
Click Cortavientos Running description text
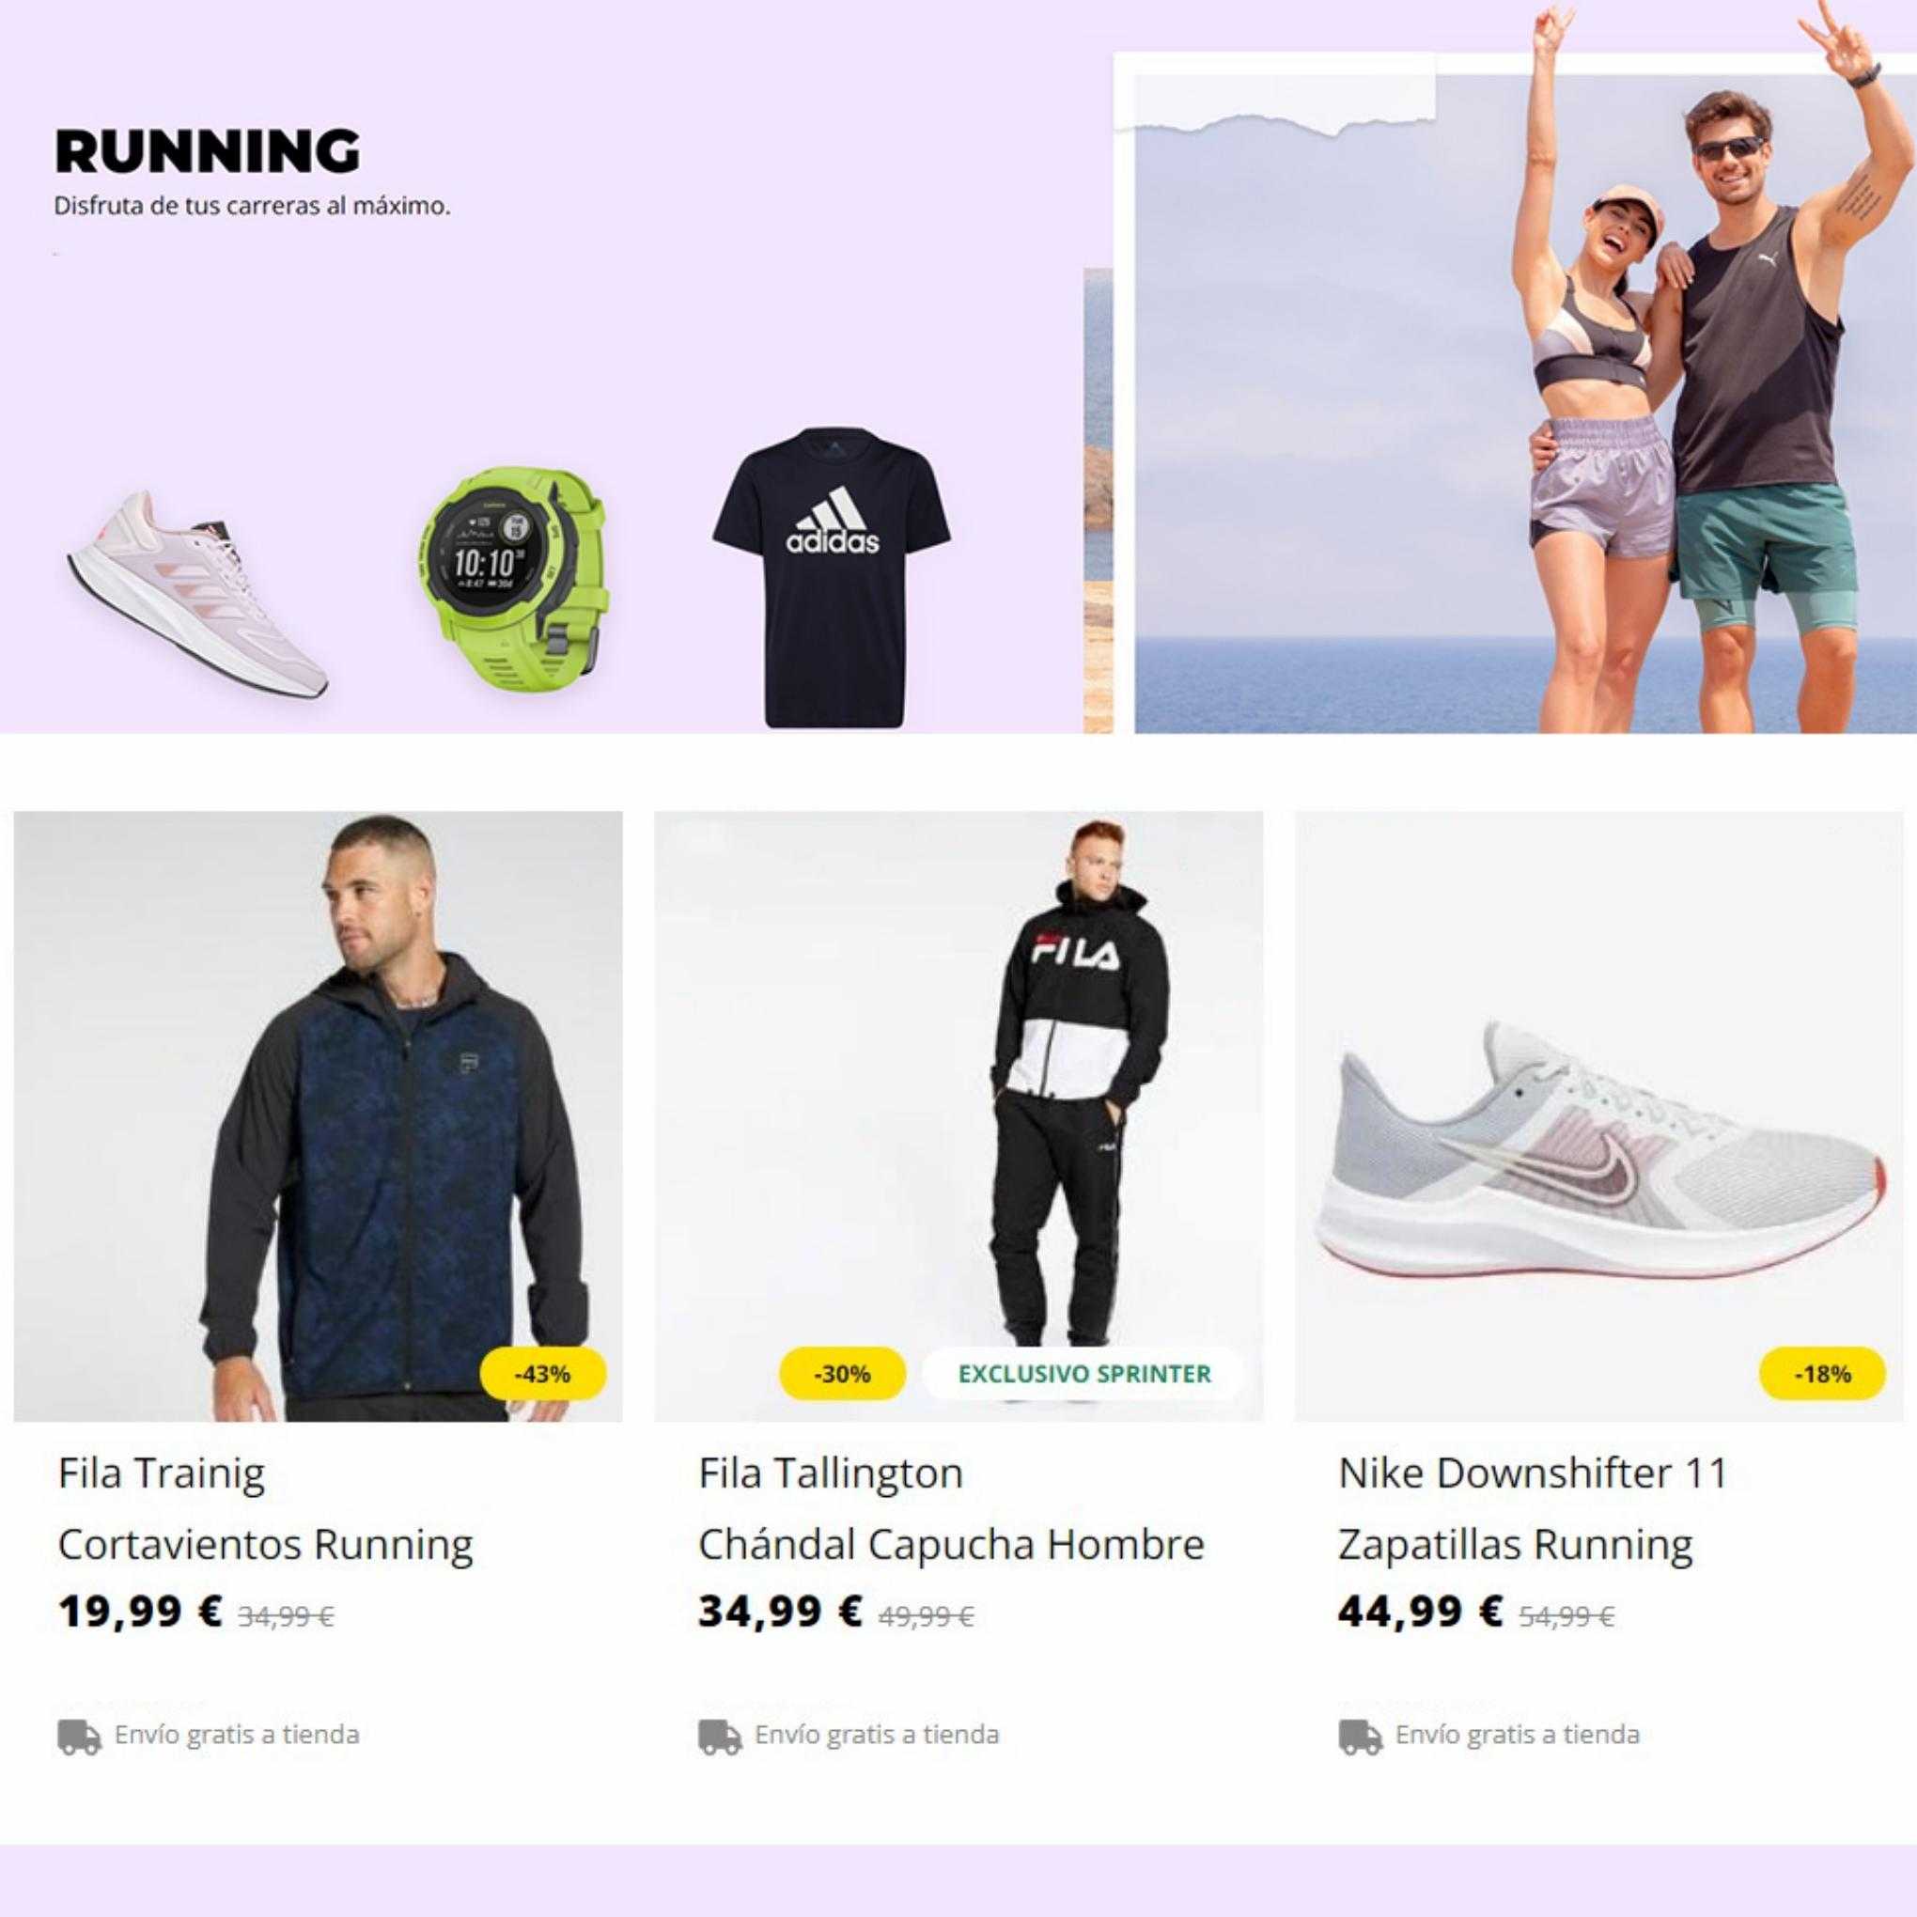point(265,1544)
